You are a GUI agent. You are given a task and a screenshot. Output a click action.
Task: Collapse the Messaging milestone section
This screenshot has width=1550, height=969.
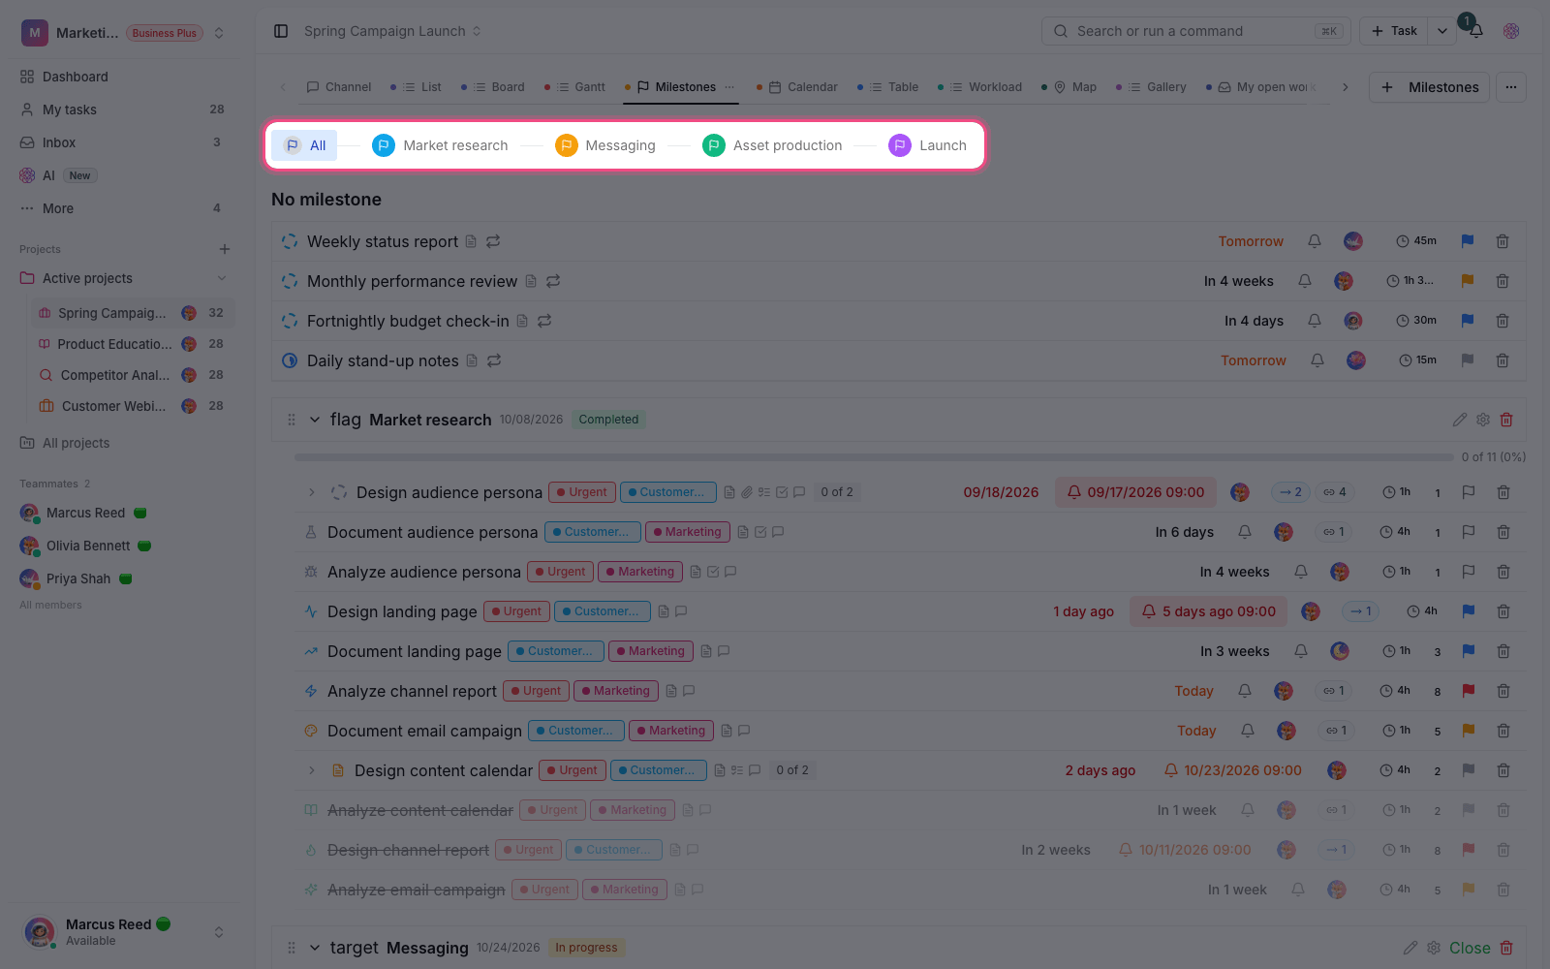click(315, 948)
